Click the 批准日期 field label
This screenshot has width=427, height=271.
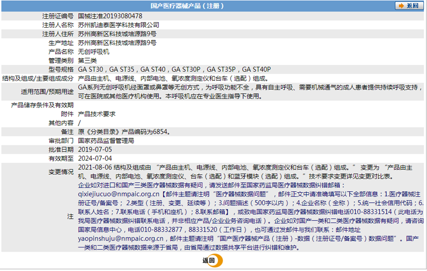click(x=61, y=150)
